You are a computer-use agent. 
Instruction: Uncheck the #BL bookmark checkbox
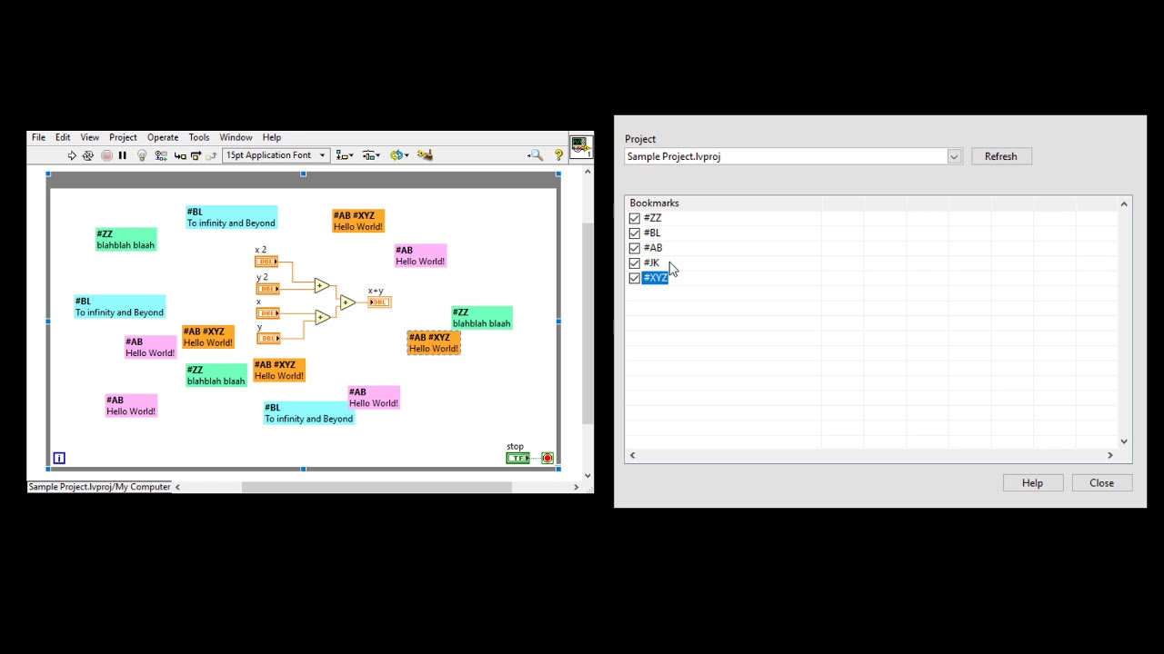click(x=635, y=233)
